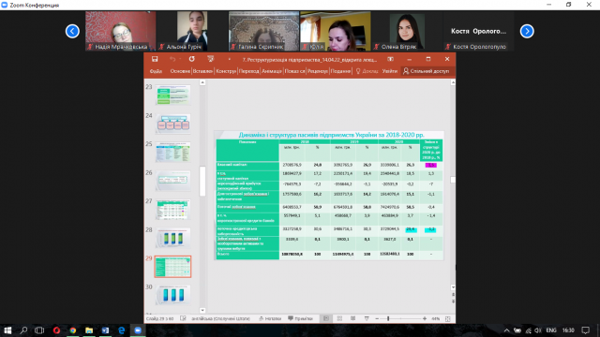Open File Explorer from the taskbar

[89, 330]
